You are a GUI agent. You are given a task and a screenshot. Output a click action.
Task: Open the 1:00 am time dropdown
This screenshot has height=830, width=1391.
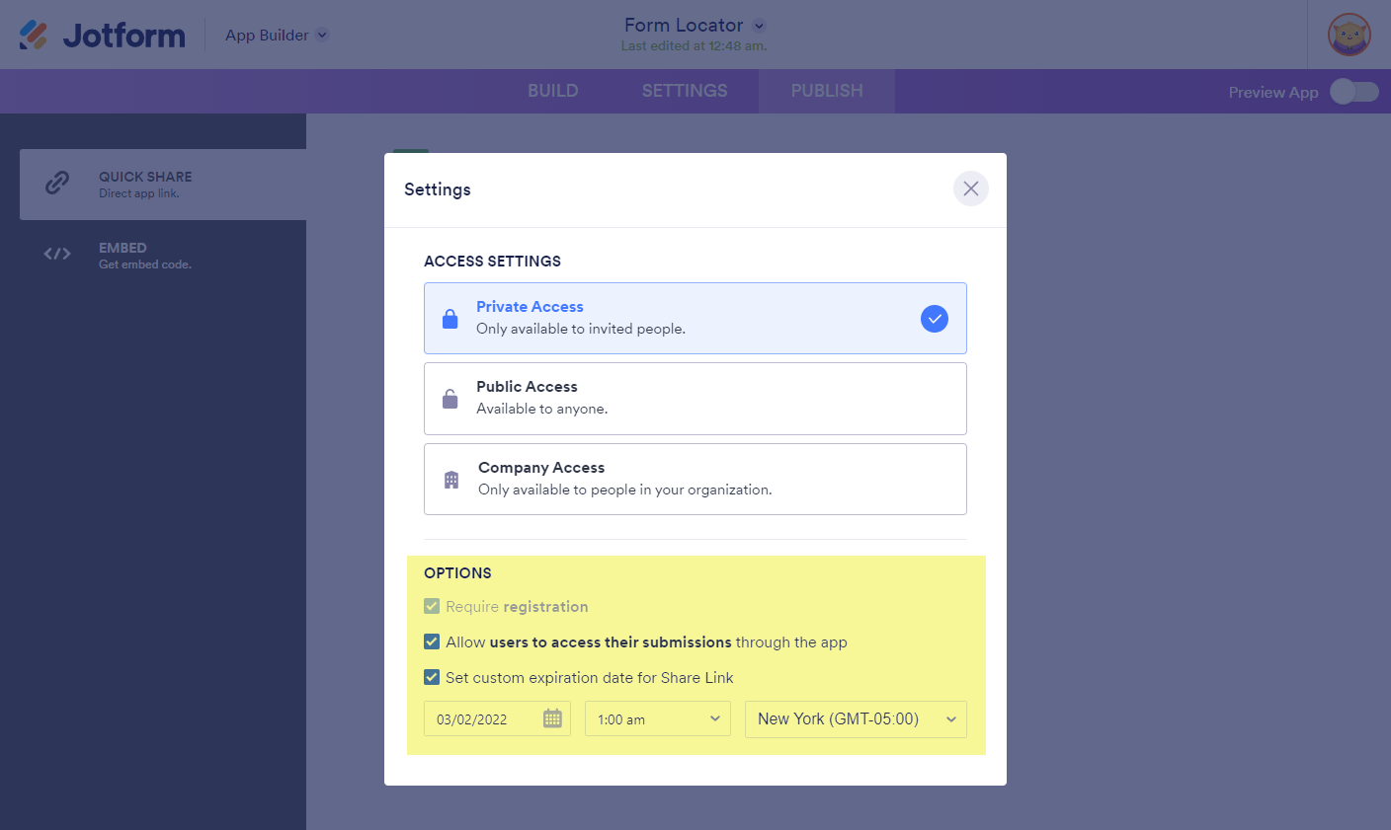[658, 718]
